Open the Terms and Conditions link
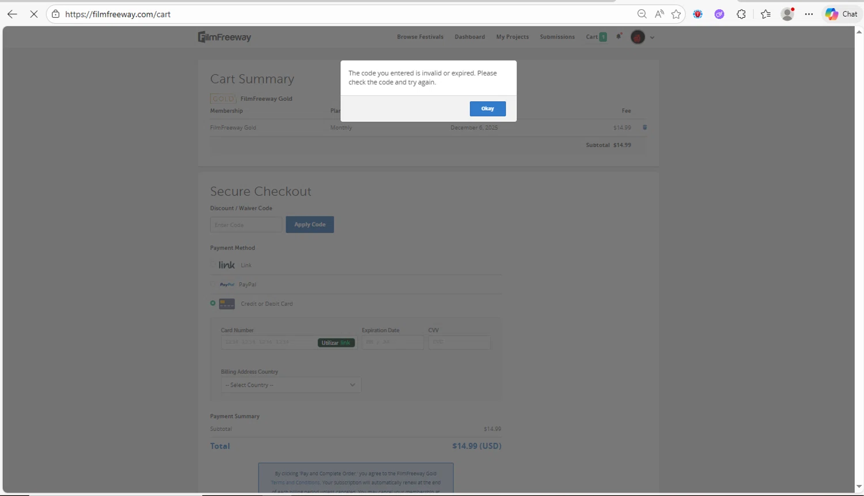 click(295, 483)
